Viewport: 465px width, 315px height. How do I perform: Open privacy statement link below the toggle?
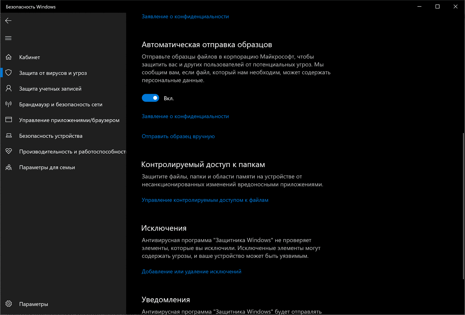[185, 116]
